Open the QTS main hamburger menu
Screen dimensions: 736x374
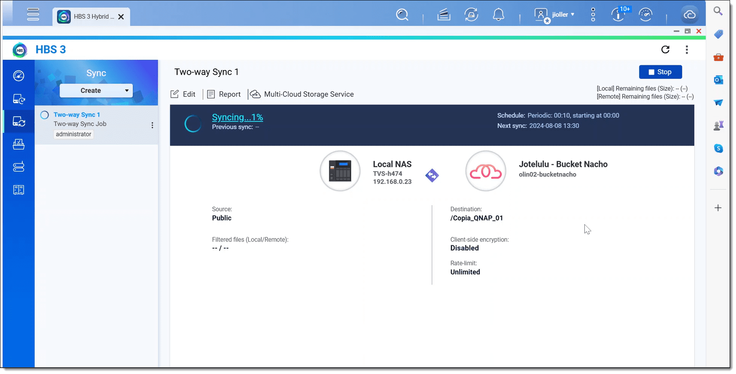coord(33,14)
